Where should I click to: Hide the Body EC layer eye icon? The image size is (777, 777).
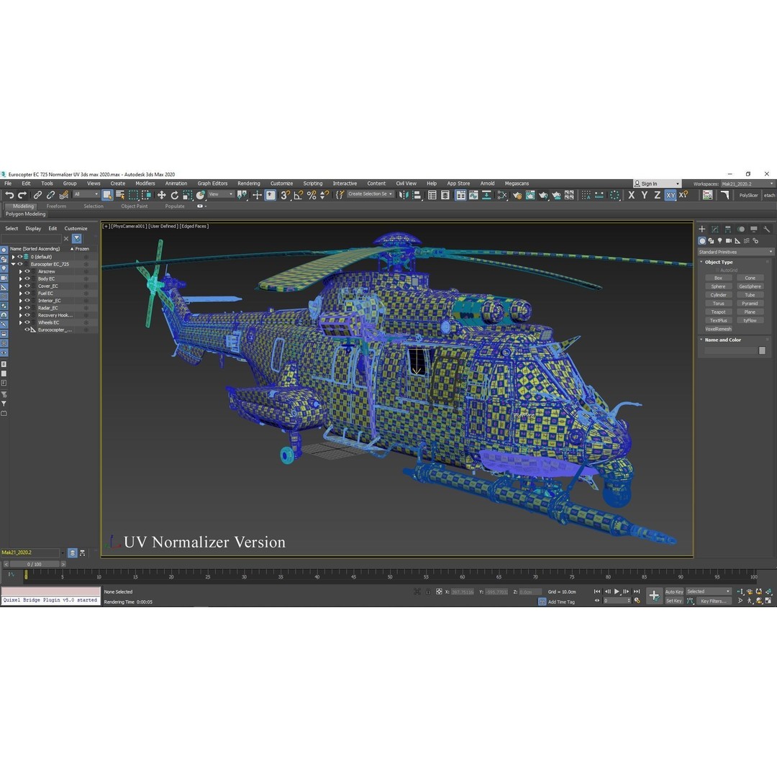[27, 278]
